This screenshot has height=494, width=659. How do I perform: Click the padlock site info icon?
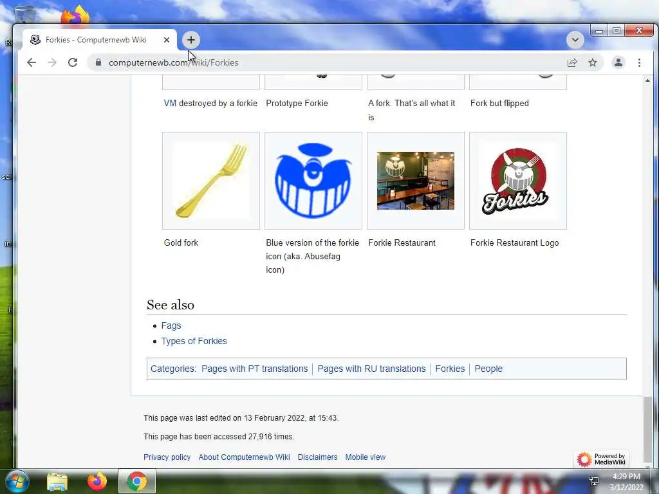(x=98, y=62)
